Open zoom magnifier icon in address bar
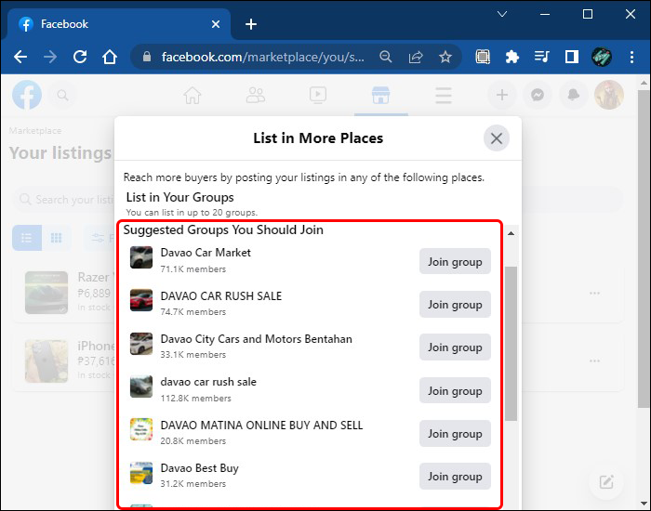651x511 pixels. pos(385,57)
